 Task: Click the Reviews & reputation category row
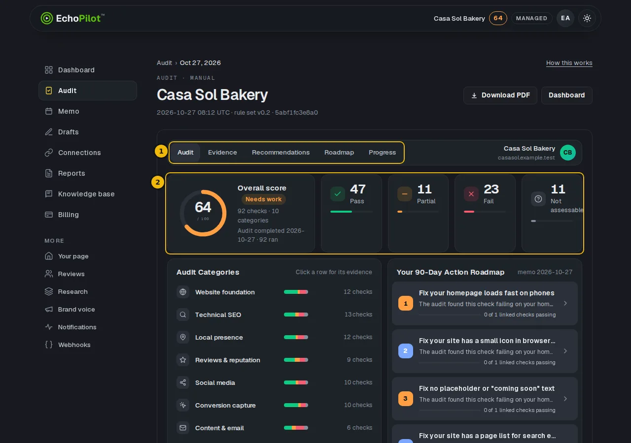pyautogui.click(x=274, y=360)
